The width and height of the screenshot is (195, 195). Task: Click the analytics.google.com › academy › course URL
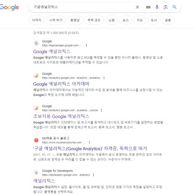tap(70, 110)
